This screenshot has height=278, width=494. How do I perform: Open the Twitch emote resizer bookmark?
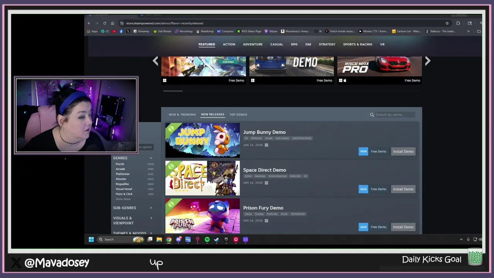pyautogui.click(x=340, y=31)
